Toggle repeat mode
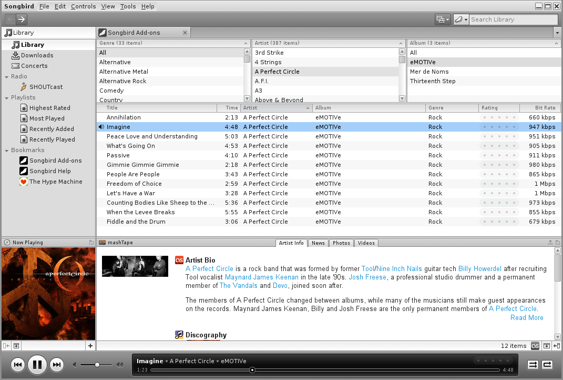The width and height of the screenshot is (563, 380). coord(547,365)
